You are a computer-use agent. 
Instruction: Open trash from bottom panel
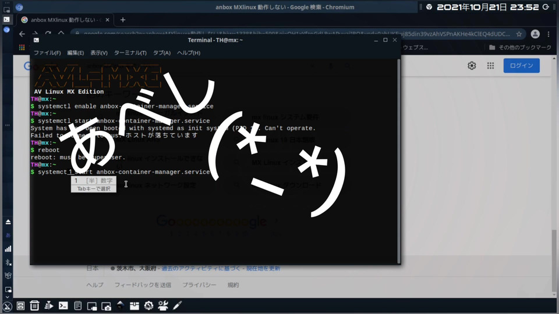point(34,306)
